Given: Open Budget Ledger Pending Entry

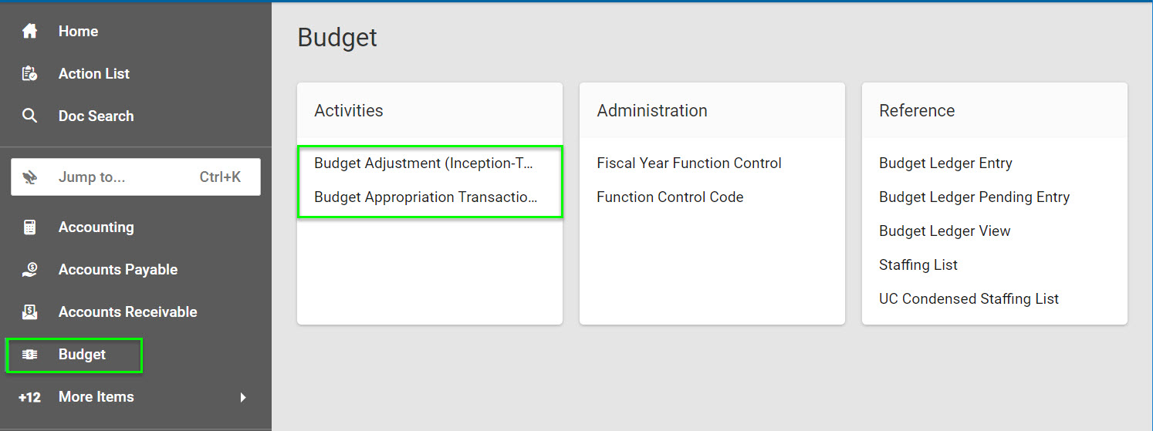Looking at the screenshot, I should 974,197.
